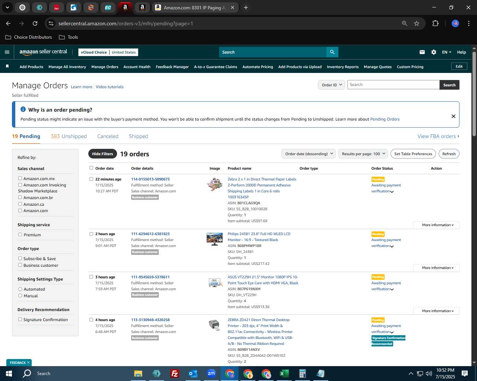Switch to the Canceled orders tab
Image resolution: width=477 pixels, height=381 pixels.
pos(108,136)
